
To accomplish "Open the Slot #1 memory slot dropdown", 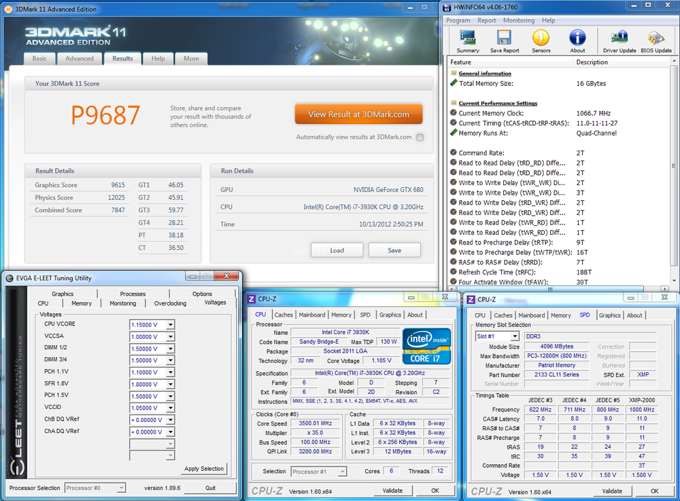I will click(515, 336).
